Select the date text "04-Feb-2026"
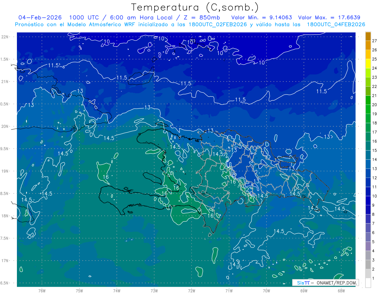The image size is (383, 295). coord(40,18)
